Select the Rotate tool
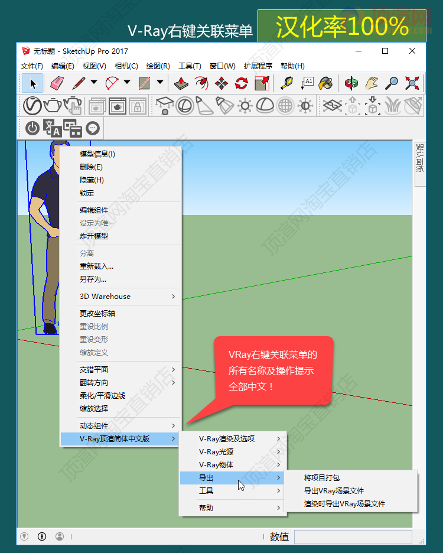 tap(242, 83)
